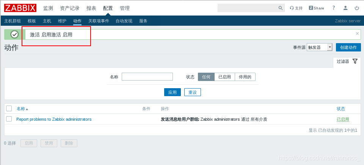Open the 报表 menu
The height and width of the screenshot is (165, 364).
pyautogui.click(x=91, y=8)
